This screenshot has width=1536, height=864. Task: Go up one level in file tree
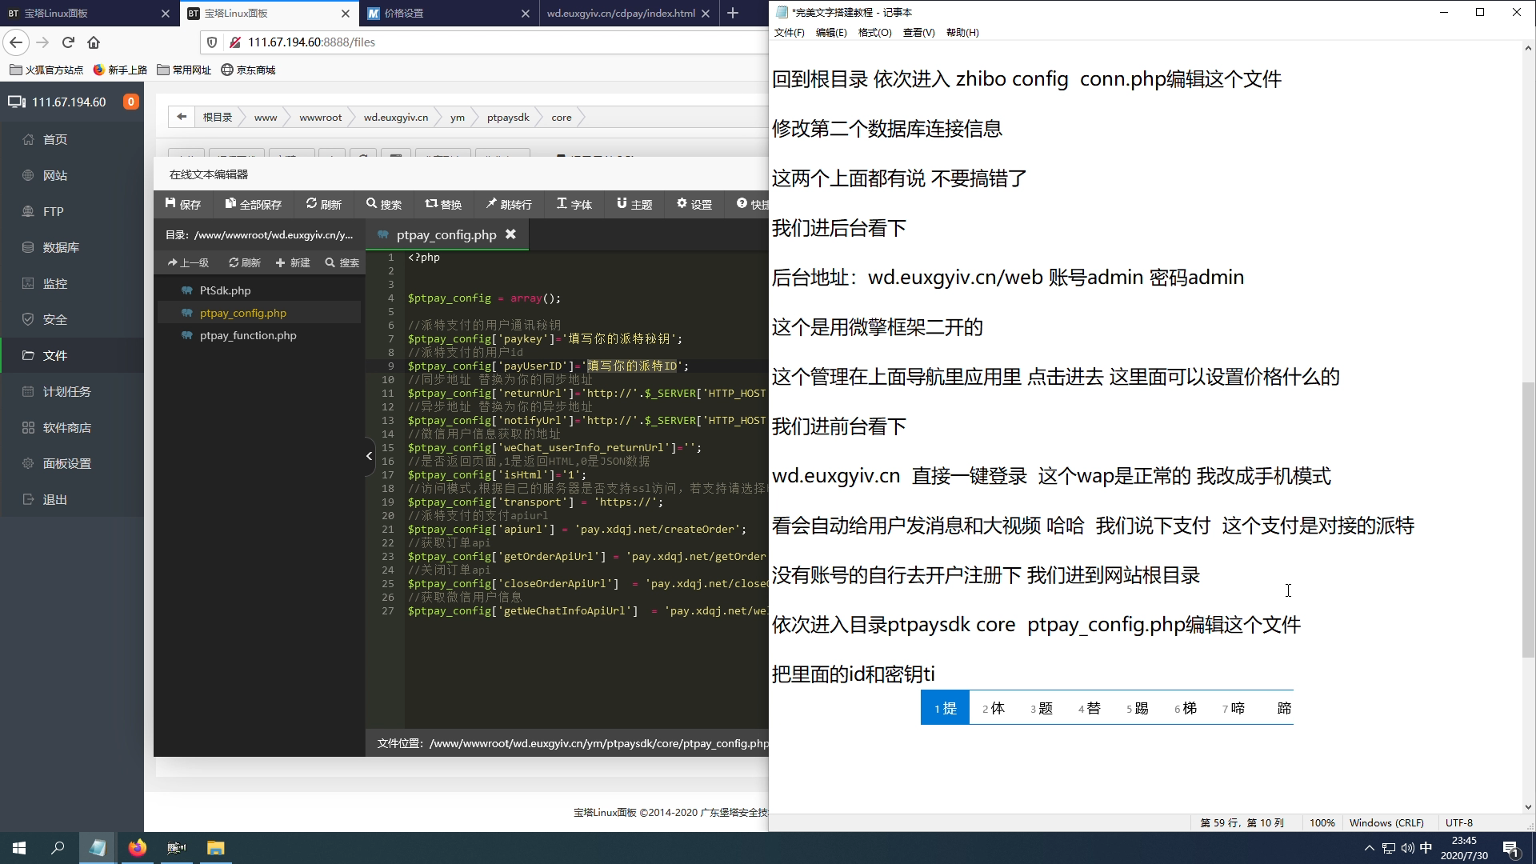(188, 262)
